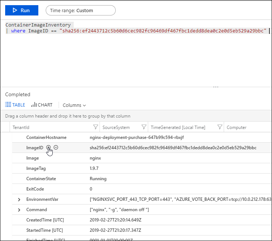Screen dimensions: 272x241
Task: Click the ContainerState field label
Action: click(x=41, y=179)
